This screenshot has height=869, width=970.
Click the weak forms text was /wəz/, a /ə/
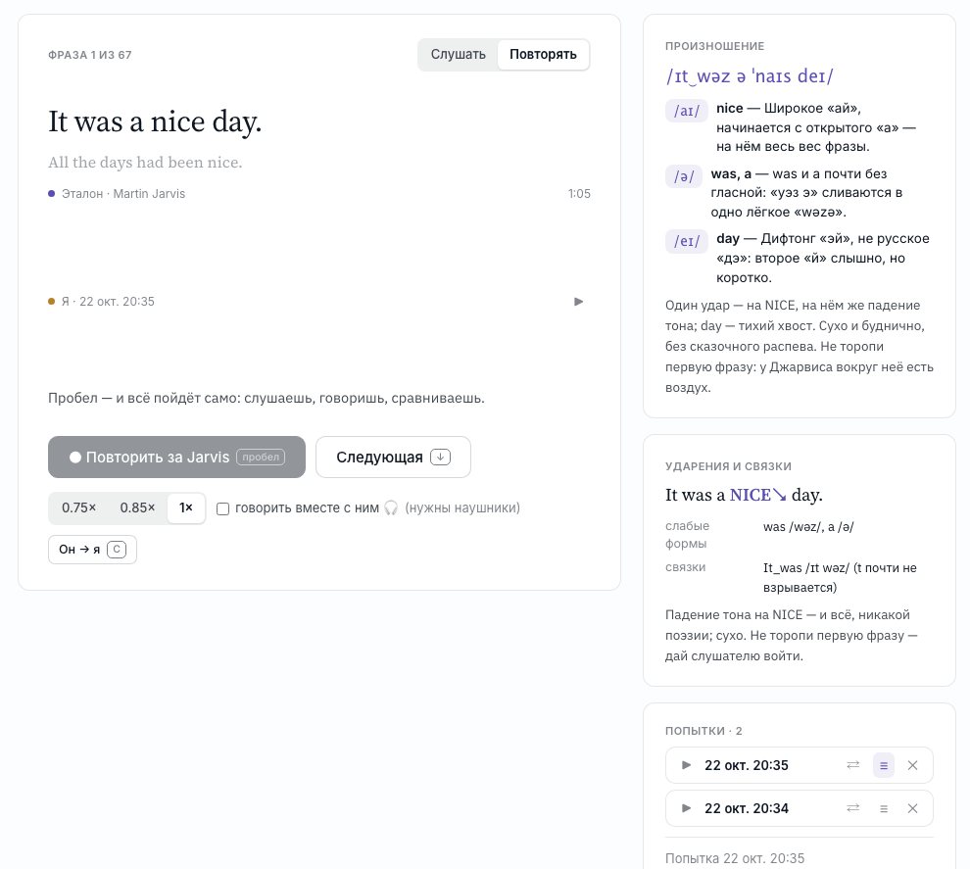(x=808, y=527)
